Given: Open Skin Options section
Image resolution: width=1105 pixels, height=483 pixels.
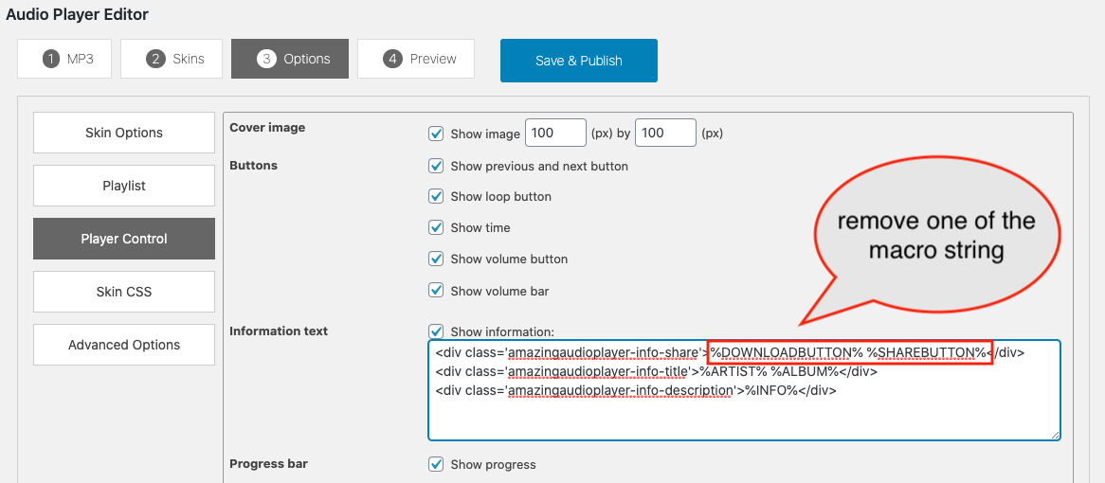Looking at the screenshot, I should tap(124, 133).
